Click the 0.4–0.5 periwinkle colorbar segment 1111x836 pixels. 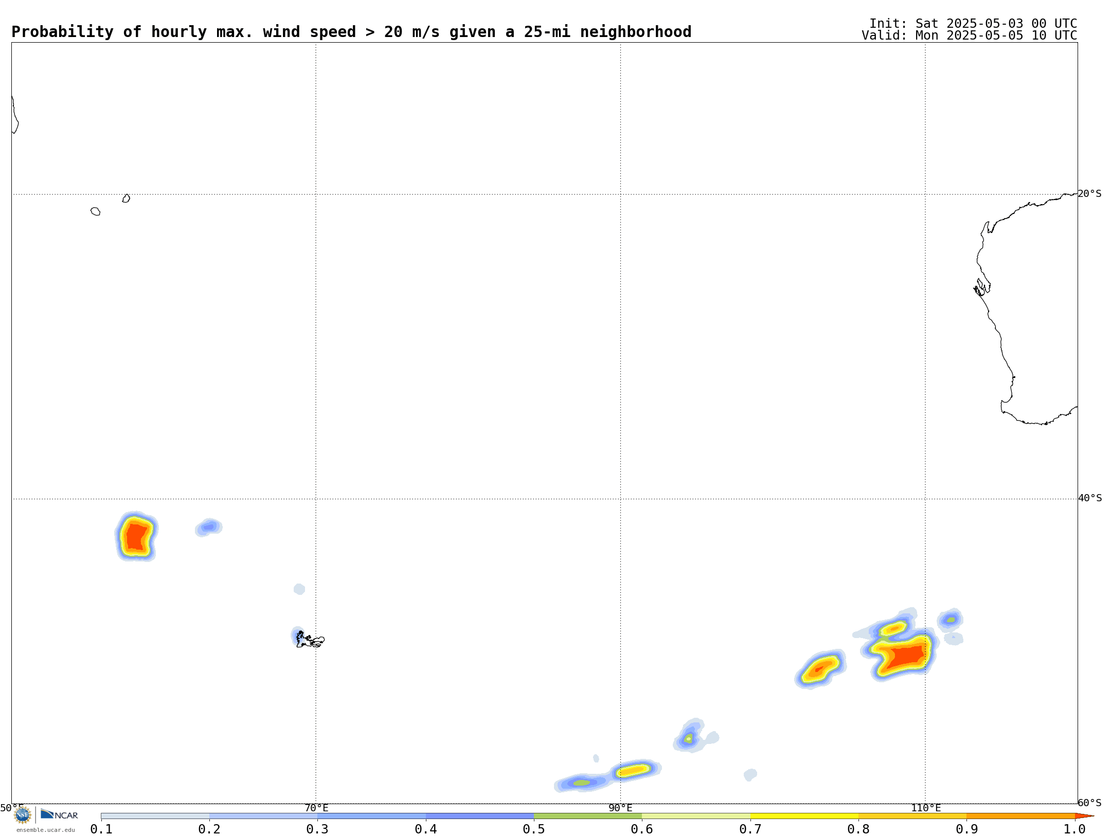[x=480, y=816]
